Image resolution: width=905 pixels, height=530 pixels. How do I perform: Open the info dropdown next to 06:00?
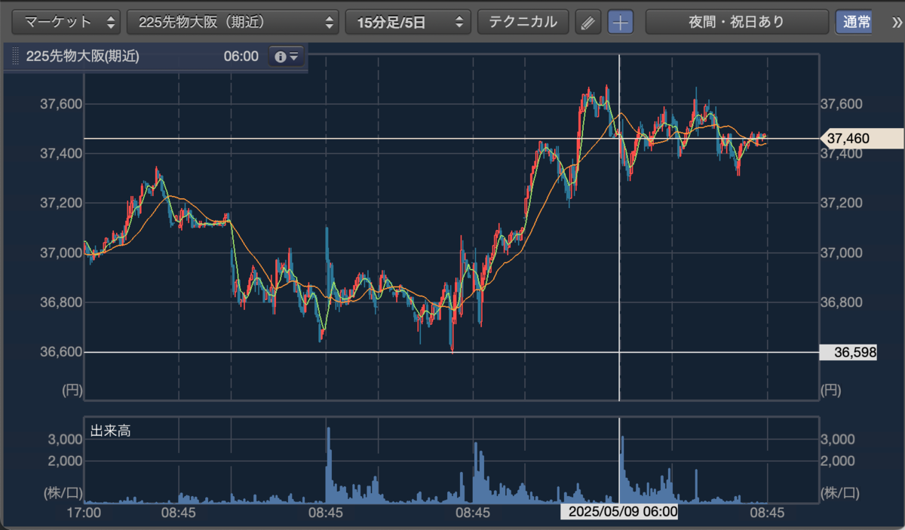[287, 57]
